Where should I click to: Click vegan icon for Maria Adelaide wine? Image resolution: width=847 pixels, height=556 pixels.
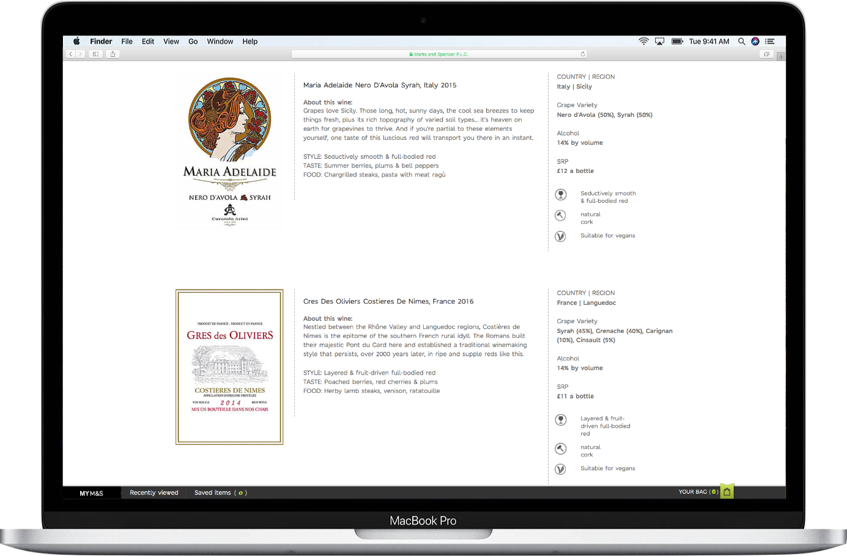(560, 236)
